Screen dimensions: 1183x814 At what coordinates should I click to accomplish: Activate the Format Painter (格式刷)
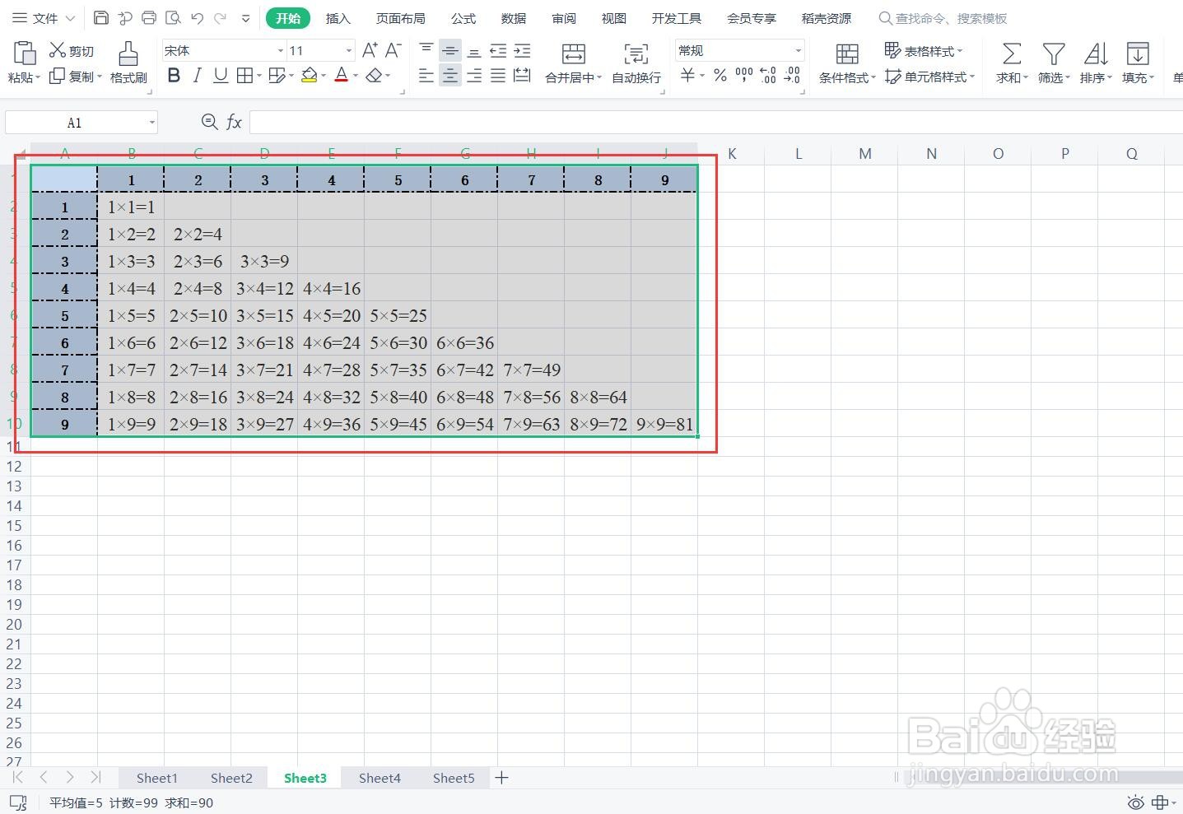coord(128,63)
